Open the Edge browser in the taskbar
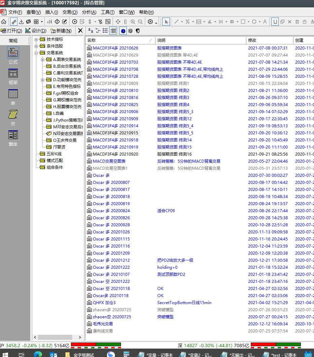This screenshot has width=314, height=357. (x=38, y=354)
